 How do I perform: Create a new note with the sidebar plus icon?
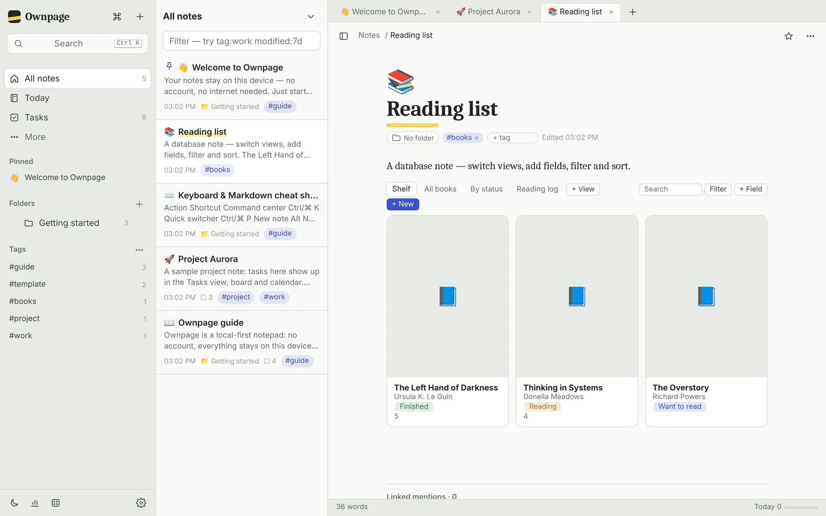tap(140, 16)
